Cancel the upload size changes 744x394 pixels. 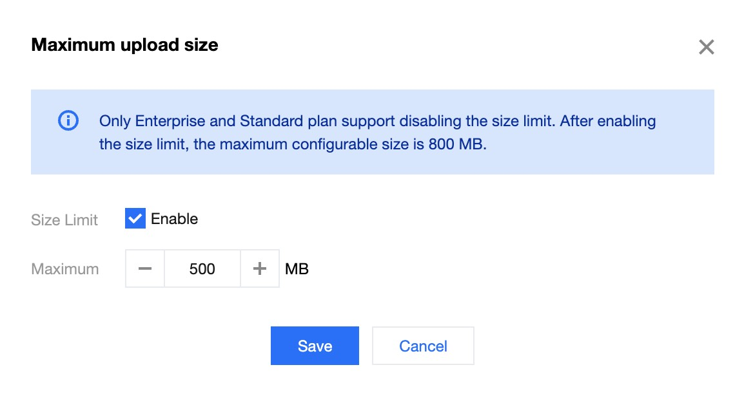coord(423,346)
